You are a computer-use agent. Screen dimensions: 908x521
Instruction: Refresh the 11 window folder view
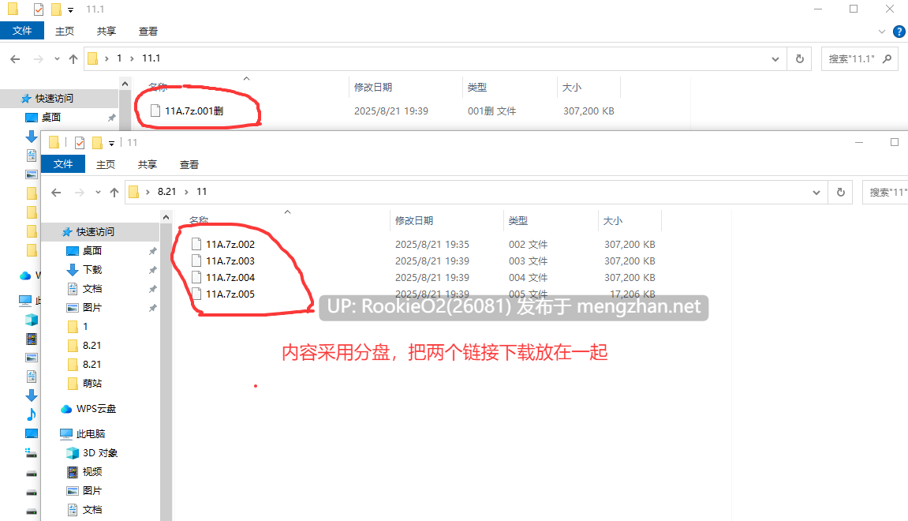841,192
